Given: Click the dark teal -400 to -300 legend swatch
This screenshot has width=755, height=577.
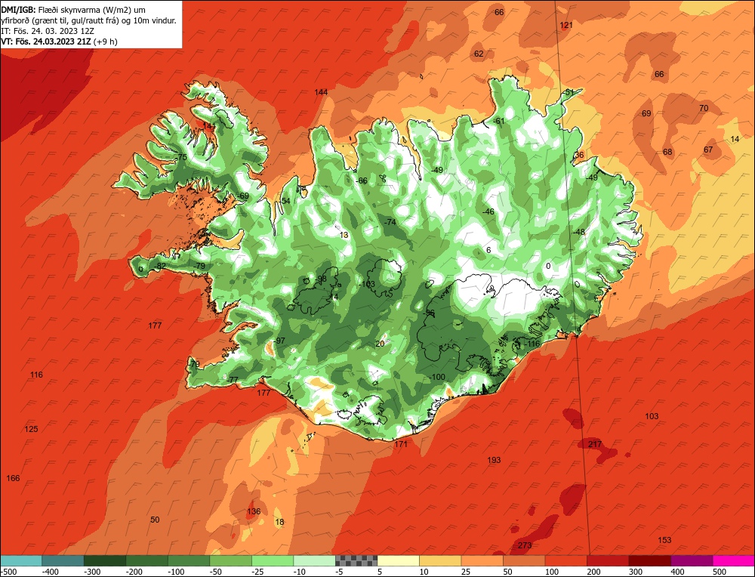Looking at the screenshot, I should coord(63,560).
